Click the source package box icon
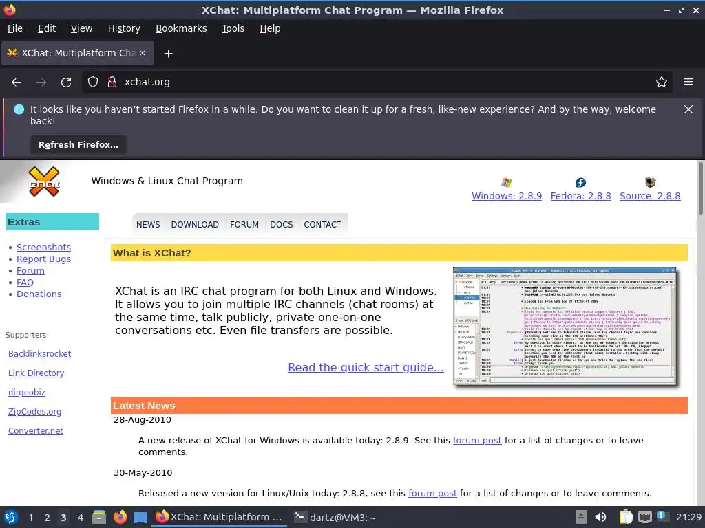This screenshot has height=528, width=705. tap(650, 182)
